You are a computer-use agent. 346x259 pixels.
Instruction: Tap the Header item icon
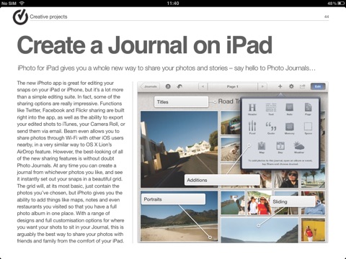tap(252, 107)
